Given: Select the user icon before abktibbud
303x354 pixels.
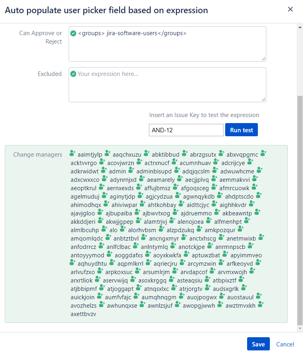Looking at the screenshot, I should tap(147, 153).
